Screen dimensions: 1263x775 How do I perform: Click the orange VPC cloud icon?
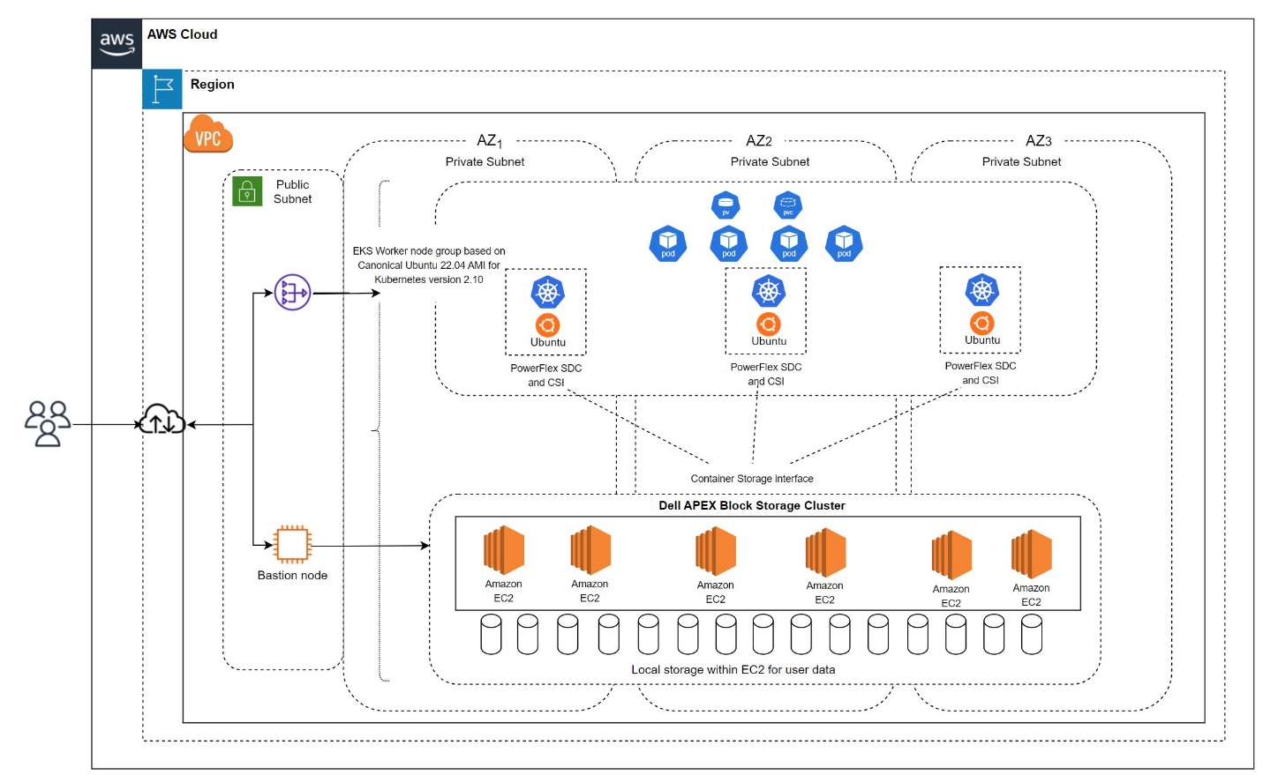(208, 134)
